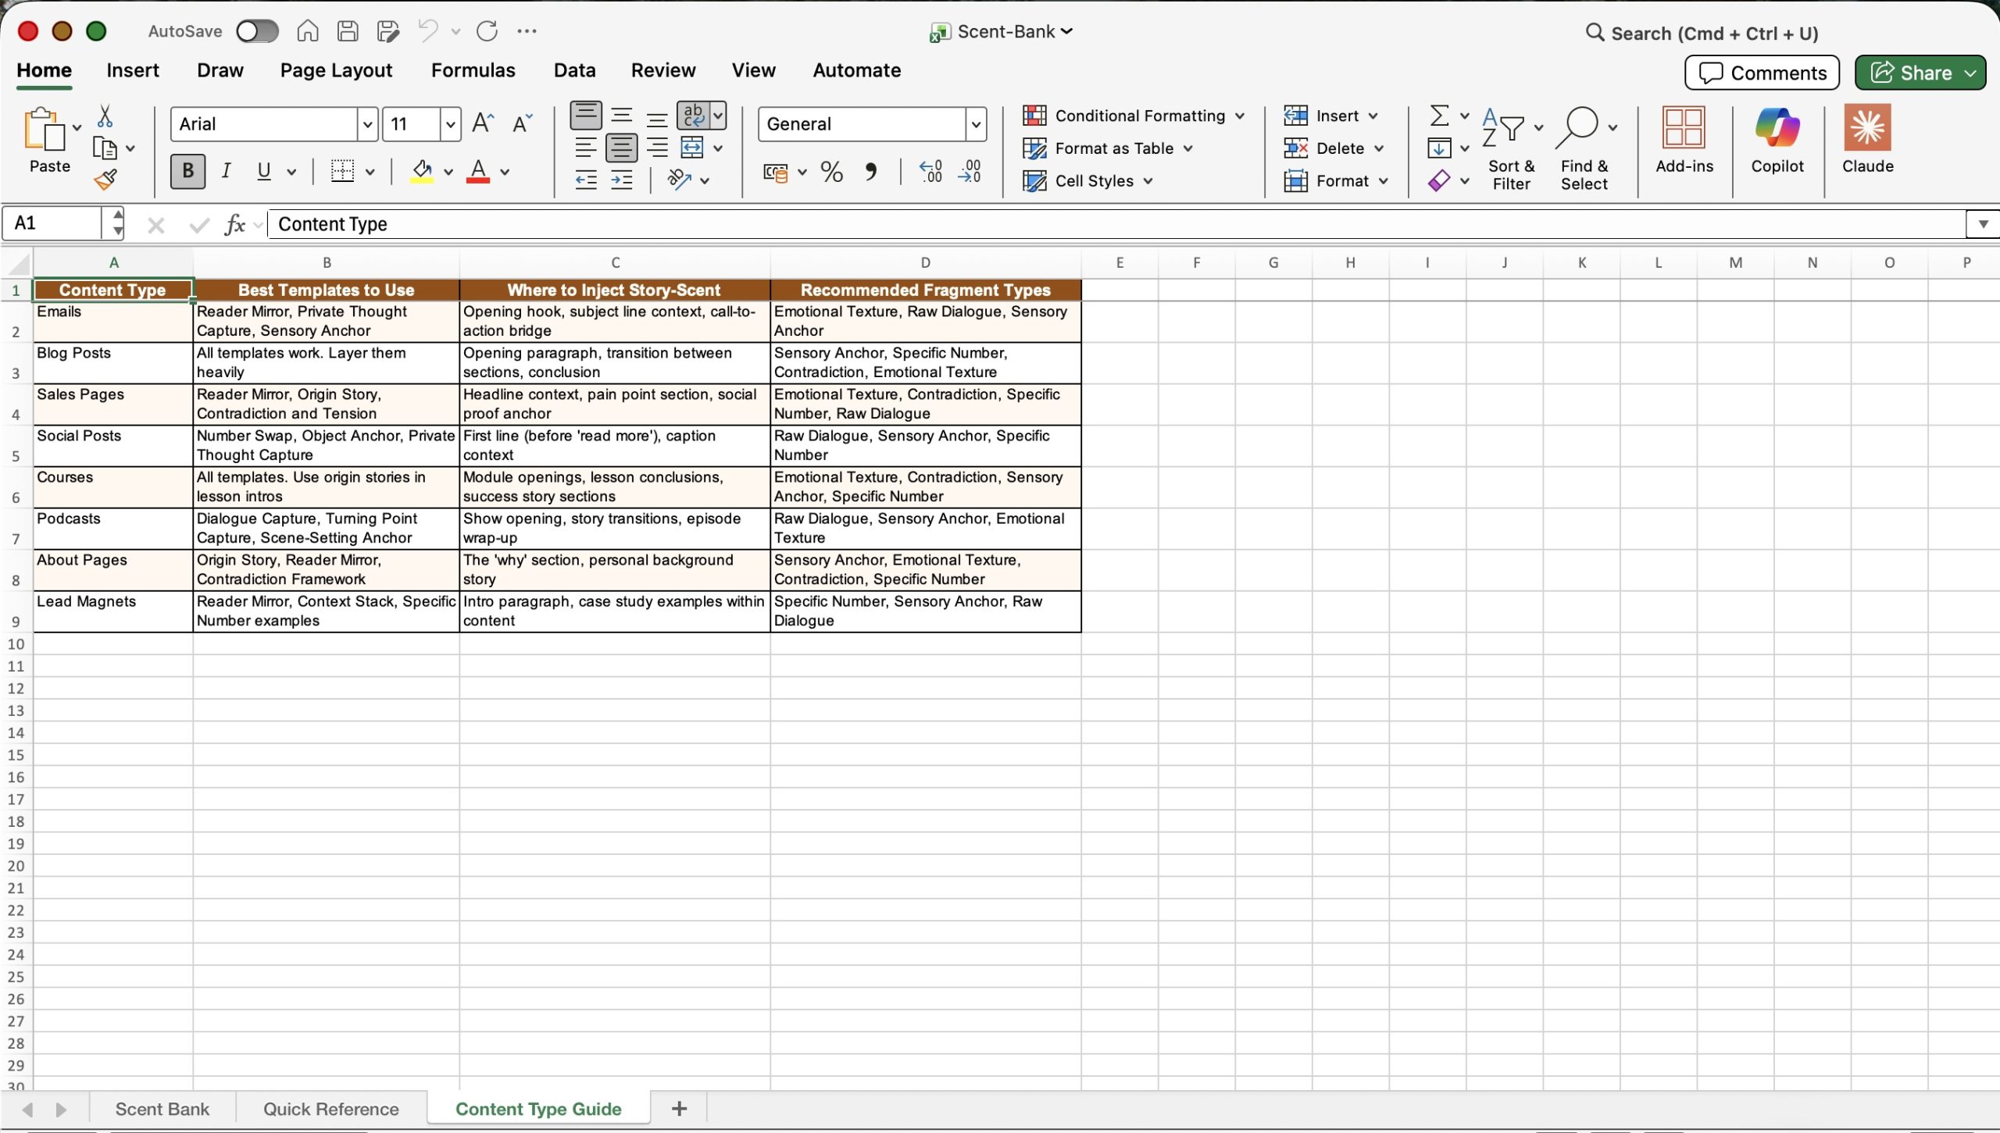Screen dimensions: 2000x1133
Task: Toggle Bold formatting button
Action: click(187, 171)
